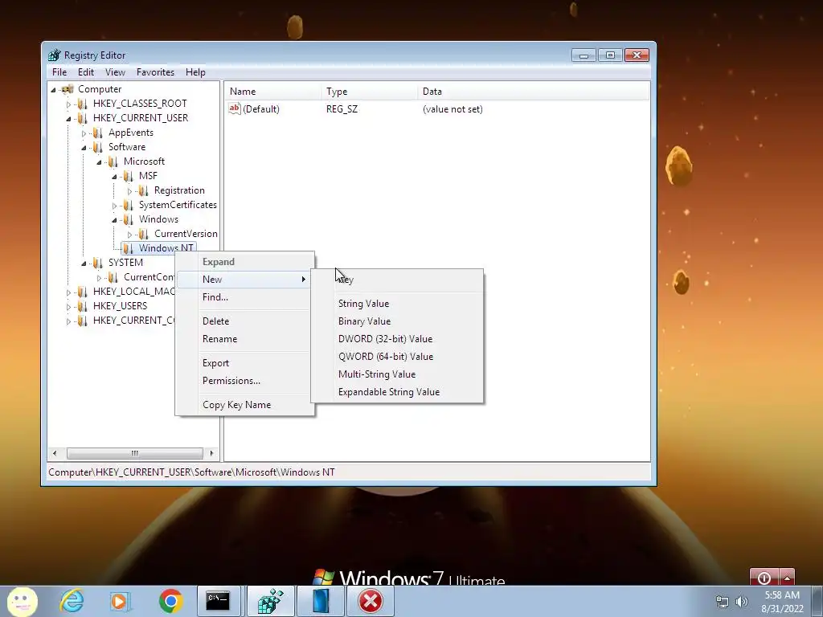Viewport: 823px width, 617px height.
Task: Choose Delete in the context menu
Action: tap(244, 321)
